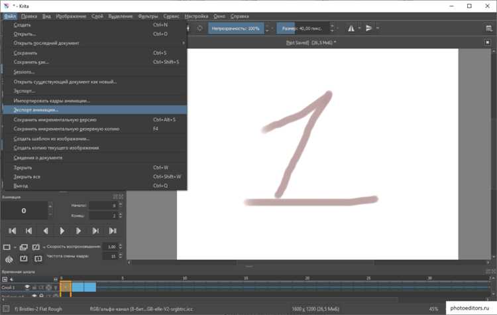Go to next keyframe

(x=95, y=231)
